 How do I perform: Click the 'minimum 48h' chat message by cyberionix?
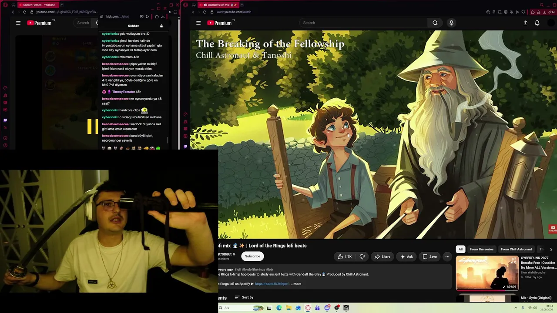click(x=129, y=57)
